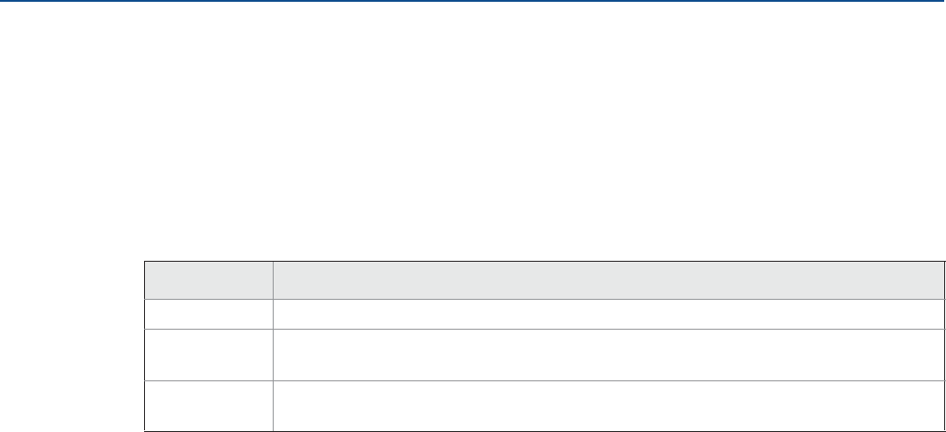Click the column divider in the gray header row
946x432 pixels.
[x=273, y=281]
